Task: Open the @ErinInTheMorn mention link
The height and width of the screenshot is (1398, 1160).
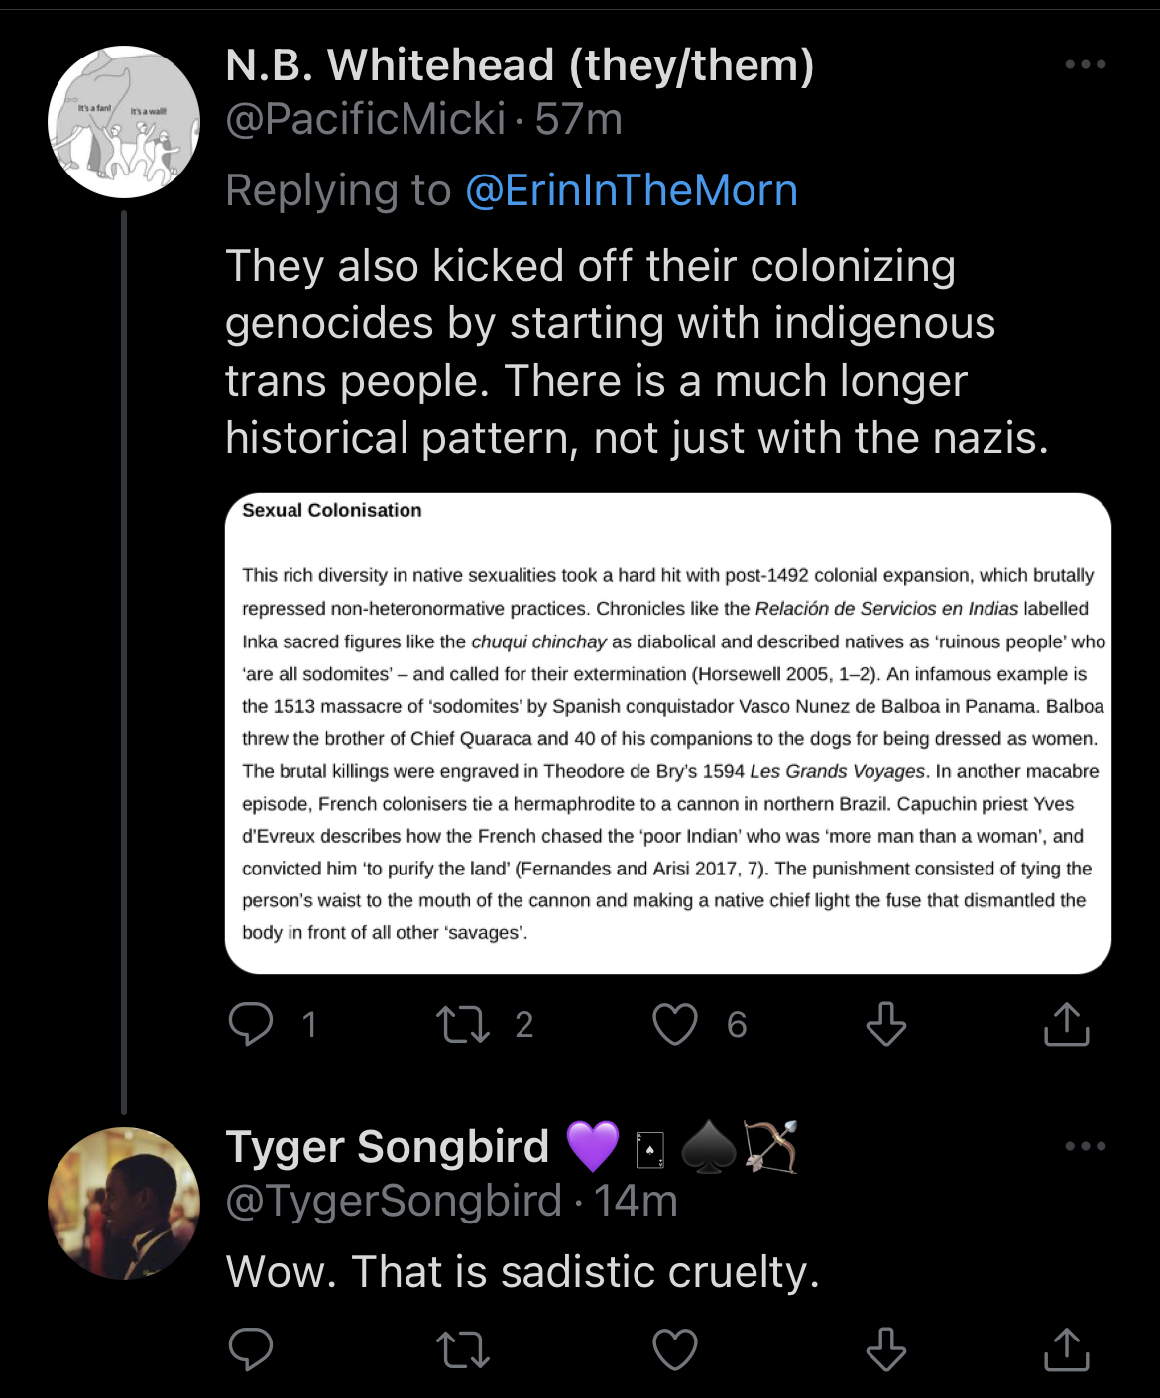Action: [x=632, y=190]
